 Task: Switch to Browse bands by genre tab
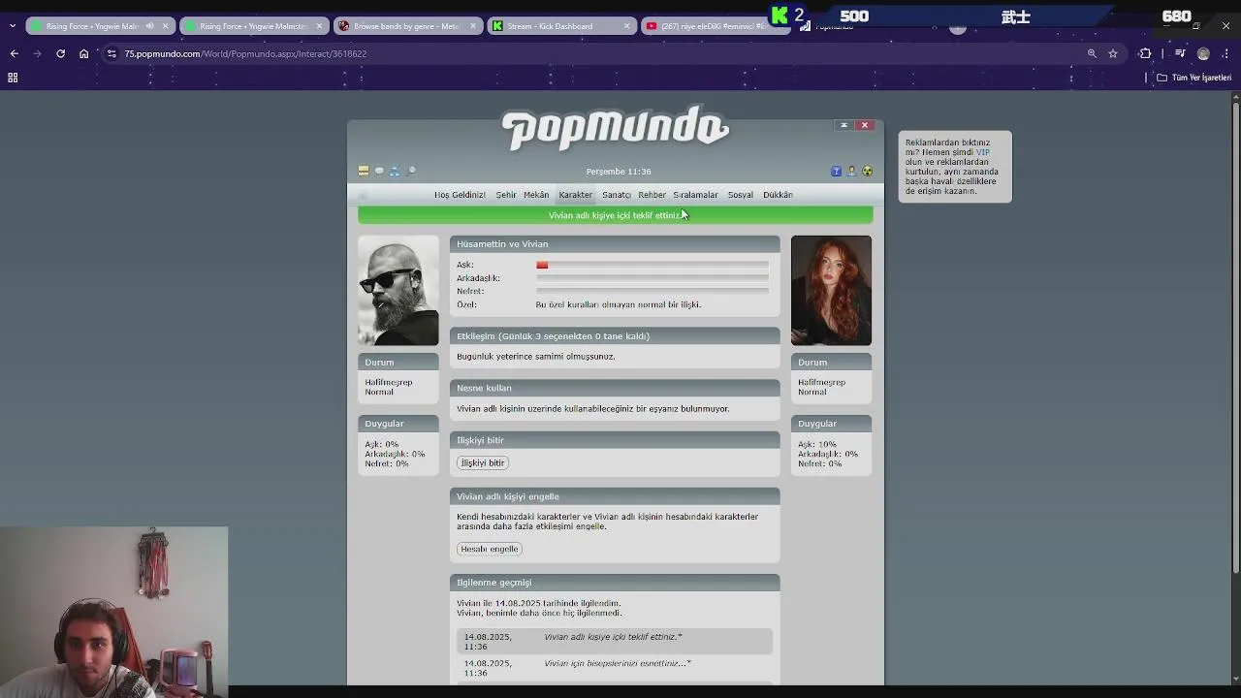407,26
